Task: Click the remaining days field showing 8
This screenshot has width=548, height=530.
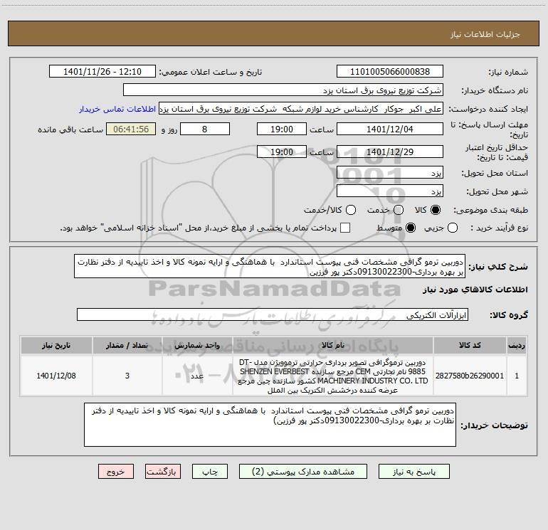Action: click(205, 129)
